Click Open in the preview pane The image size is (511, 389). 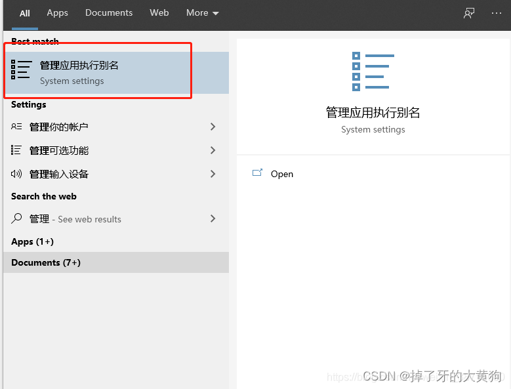pyautogui.click(x=282, y=174)
